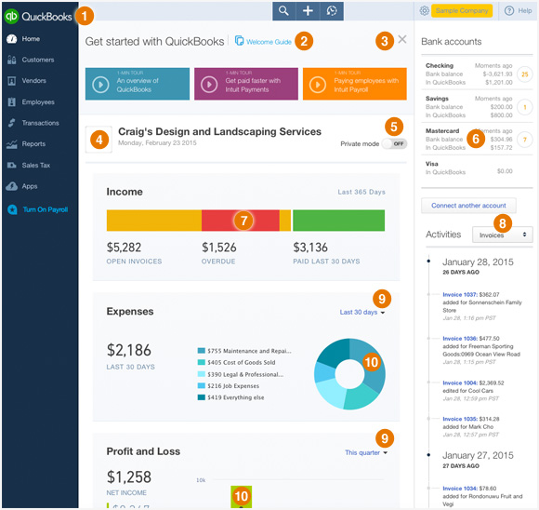Click the Employees sidebar icon
Viewport: 539px width, 510px height.
[x=12, y=102]
